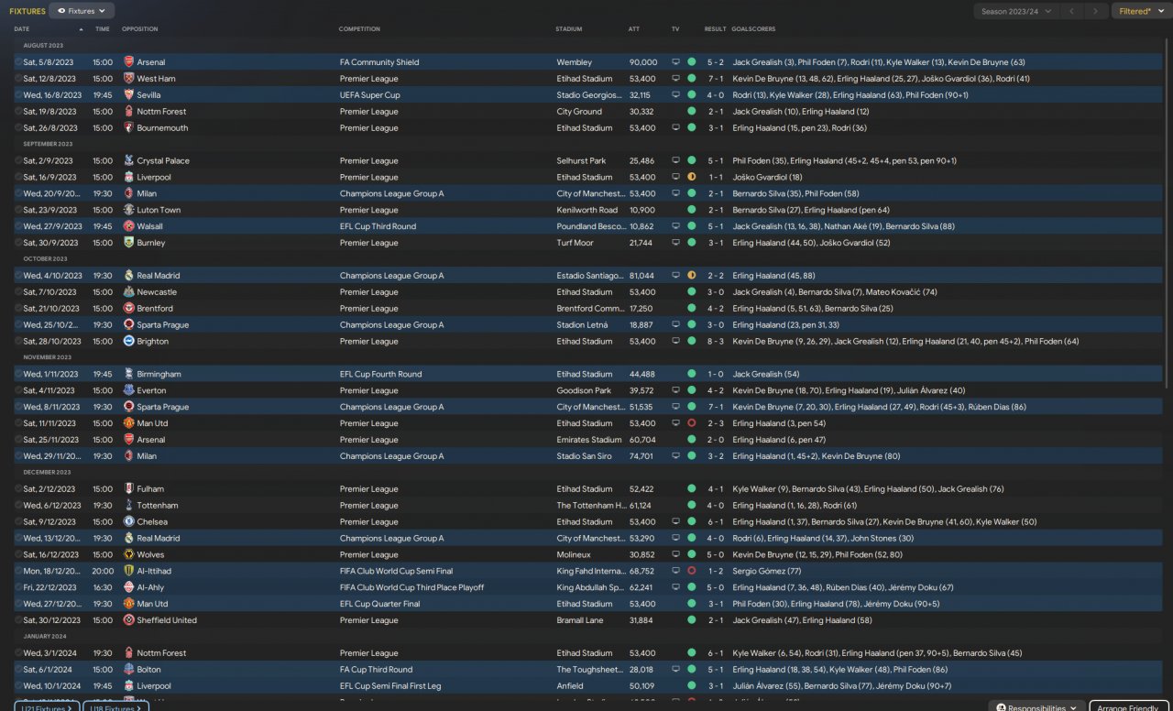Click the TV broadcast icon for Brighton match

tap(676, 342)
